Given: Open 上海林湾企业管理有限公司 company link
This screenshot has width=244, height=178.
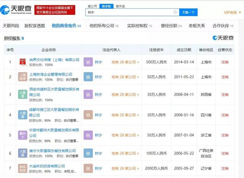Looking at the screenshot, I should tap(51, 74).
